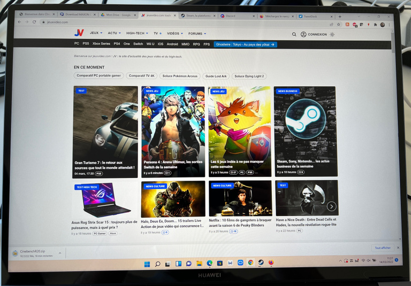
Task: Switch to the Steam, la plateforme tab
Action: [198, 16]
